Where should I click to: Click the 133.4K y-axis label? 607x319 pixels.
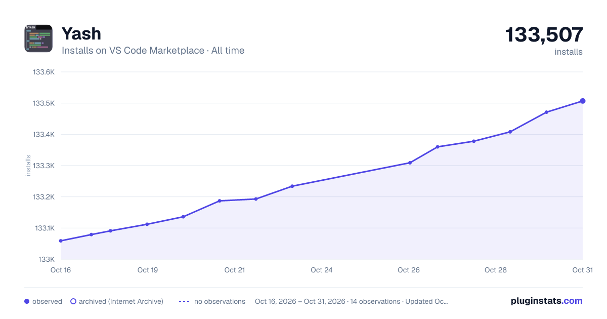(44, 135)
